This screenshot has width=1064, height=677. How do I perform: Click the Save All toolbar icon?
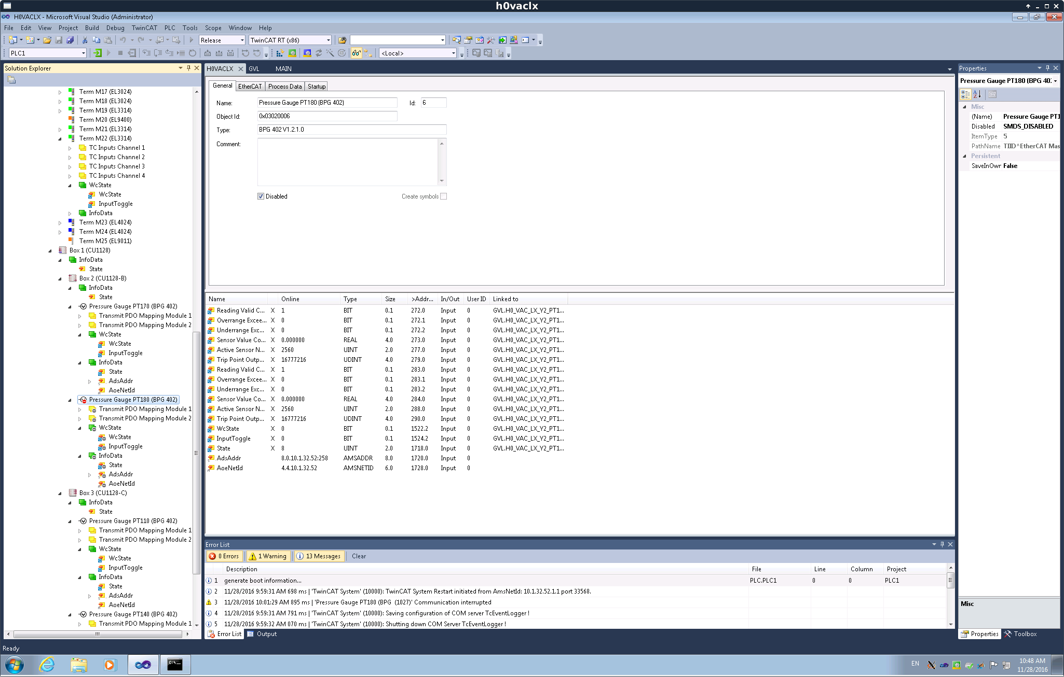pyautogui.click(x=70, y=40)
